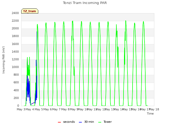
Task: Click the 2000 y-axis tick label
Action: click(15, 29)
